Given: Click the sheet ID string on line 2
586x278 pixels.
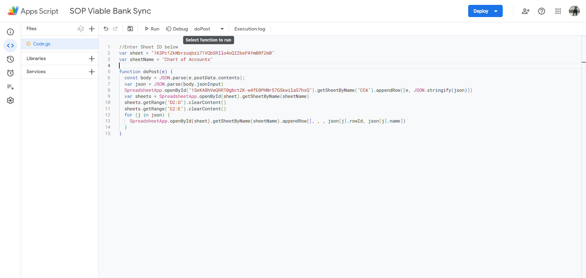Looking at the screenshot, I should tap(213, 53).
